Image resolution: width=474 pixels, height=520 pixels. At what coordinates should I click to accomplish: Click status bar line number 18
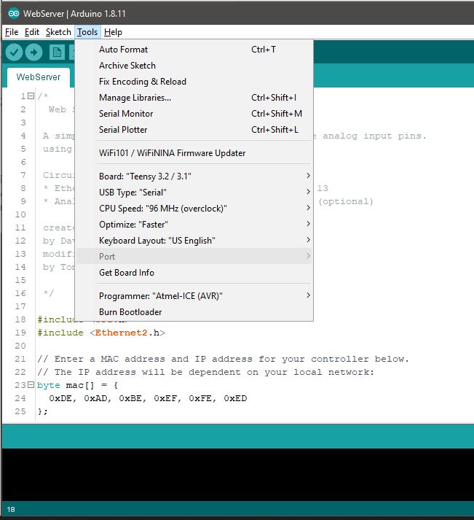pos(11,510)
